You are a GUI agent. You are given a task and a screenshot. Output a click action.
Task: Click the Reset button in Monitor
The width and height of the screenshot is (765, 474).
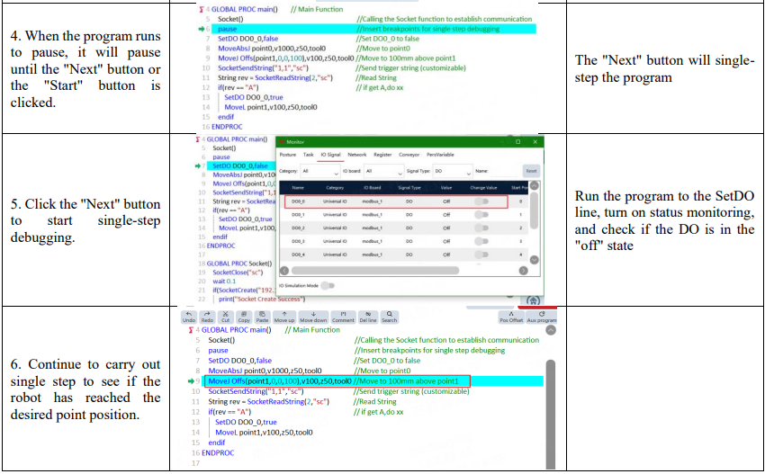(531, 171)
